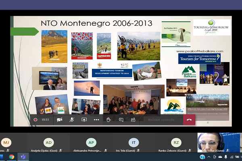
Task: Click the help question mark tray icon
Action: tap(202, 157)
